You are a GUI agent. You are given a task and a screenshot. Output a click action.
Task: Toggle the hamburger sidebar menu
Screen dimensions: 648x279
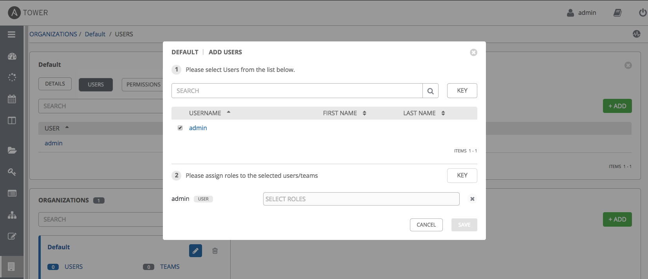(12, 34)
